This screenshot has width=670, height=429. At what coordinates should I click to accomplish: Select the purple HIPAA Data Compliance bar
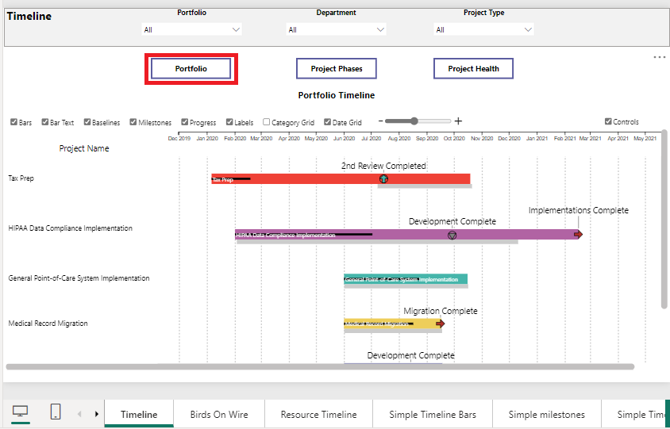(406, 235)
